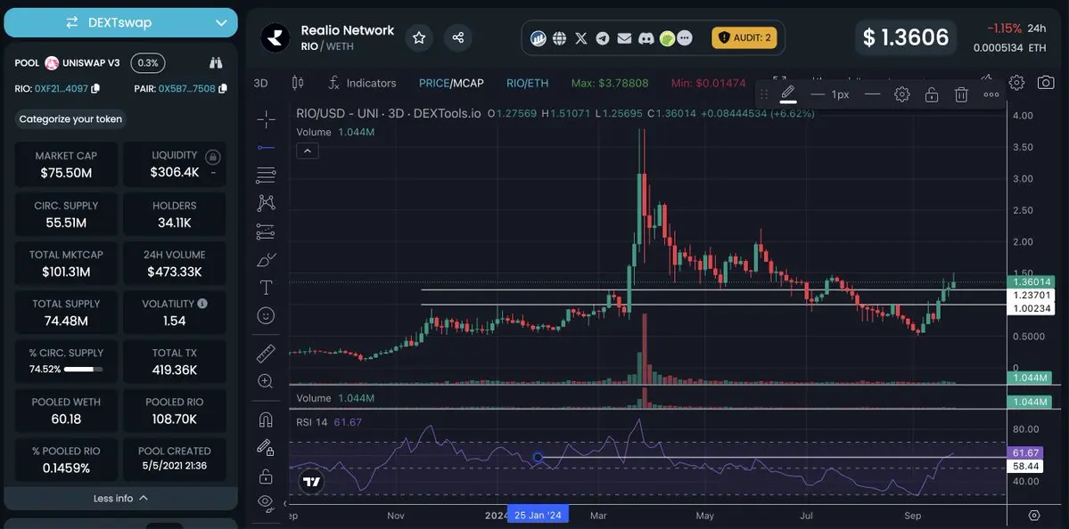Show more social links ellipsis
This screenshot has width=1069, height=529.
685,38
